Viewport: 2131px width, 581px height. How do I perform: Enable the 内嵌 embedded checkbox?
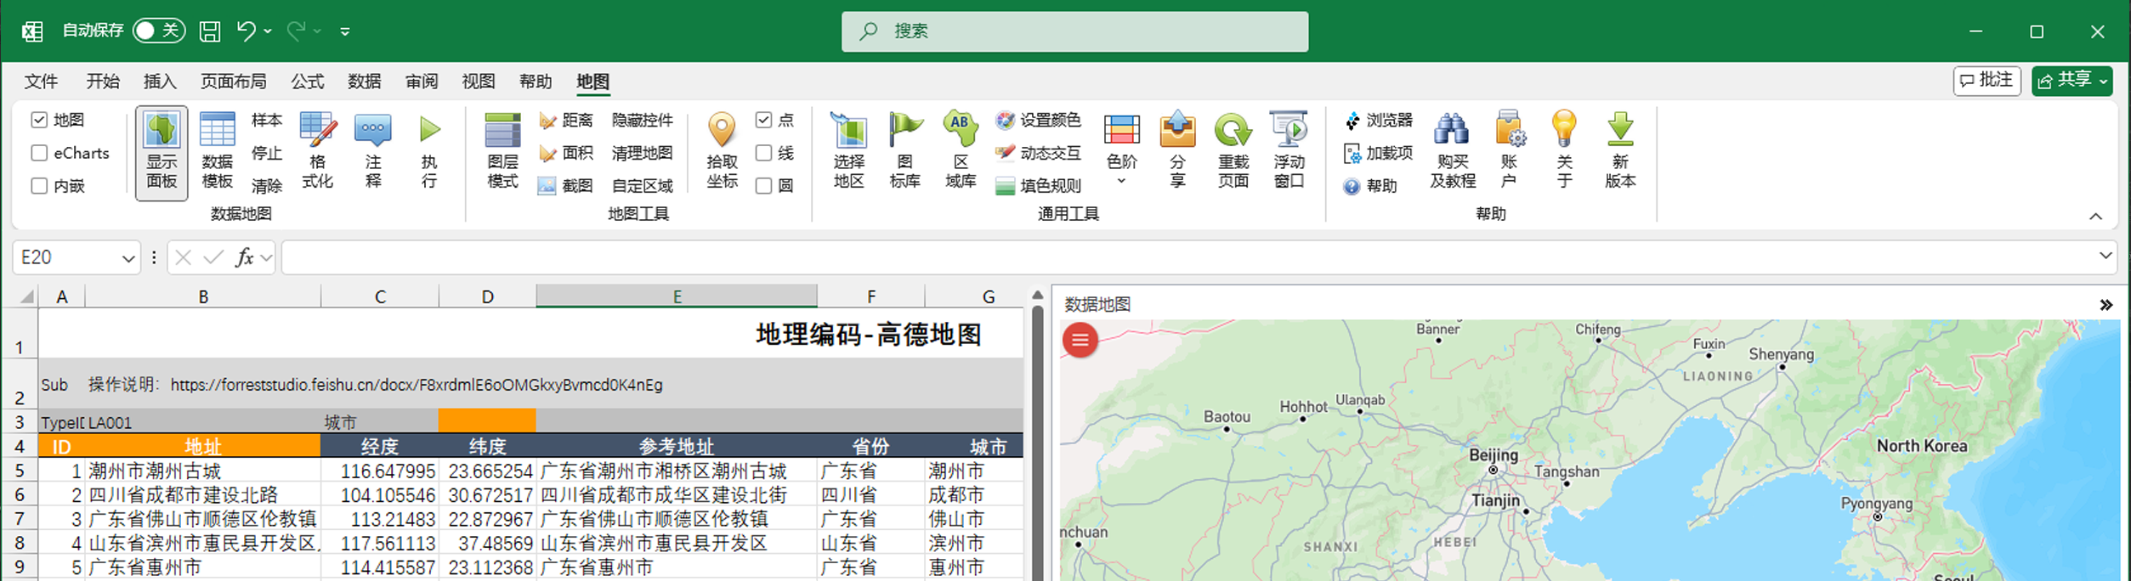pos(39,186)
